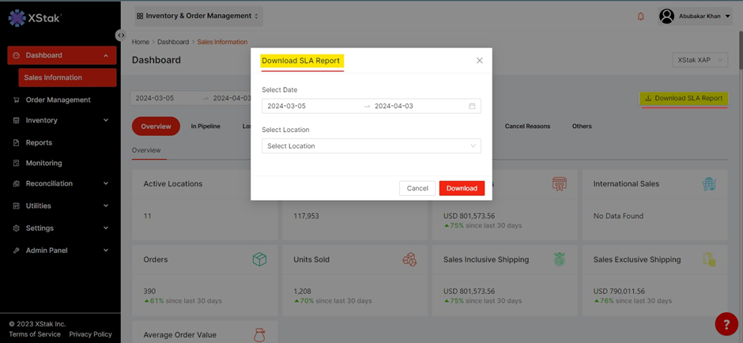The image size is (743, 343).
Task: Collapse sidebar using the arrow toggle icon
Action: click(120, 36)
